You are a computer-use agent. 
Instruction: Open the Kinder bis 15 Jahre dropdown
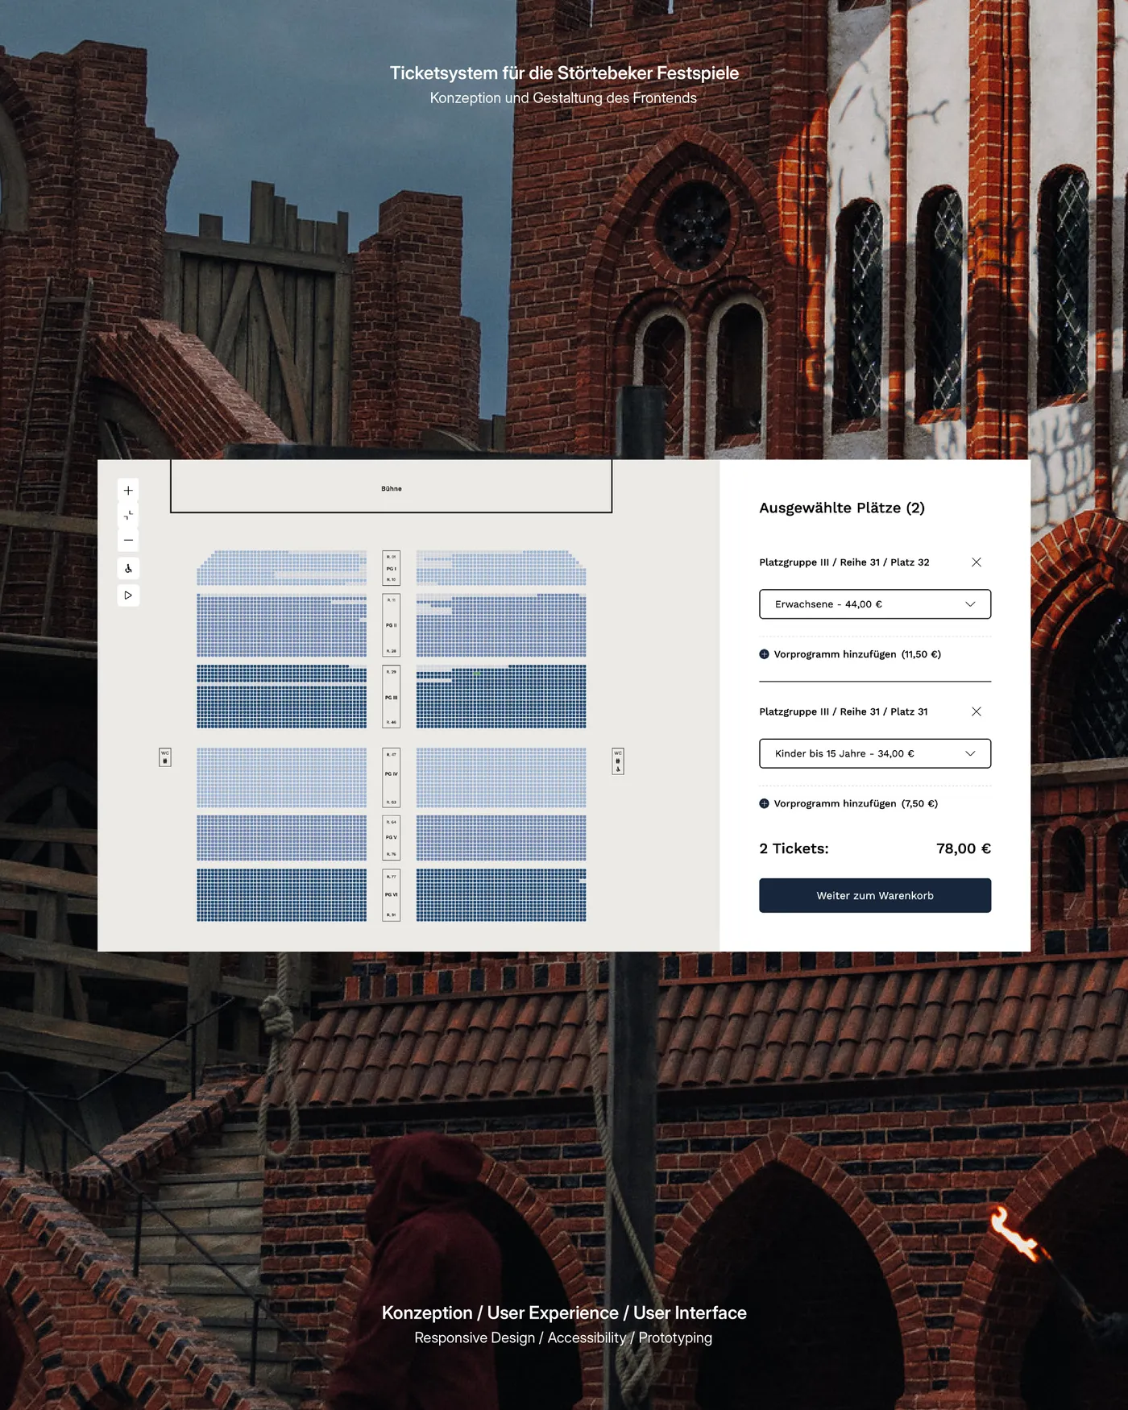[874, 753]
